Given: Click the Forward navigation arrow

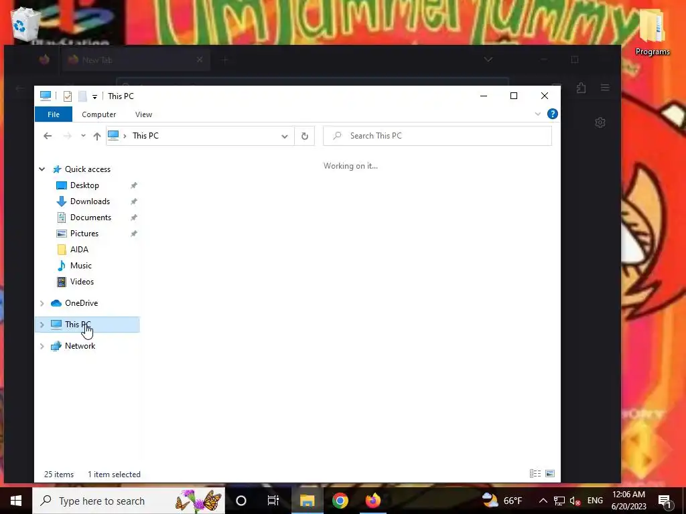Looking at the screenshot, I should click(67, 136).
